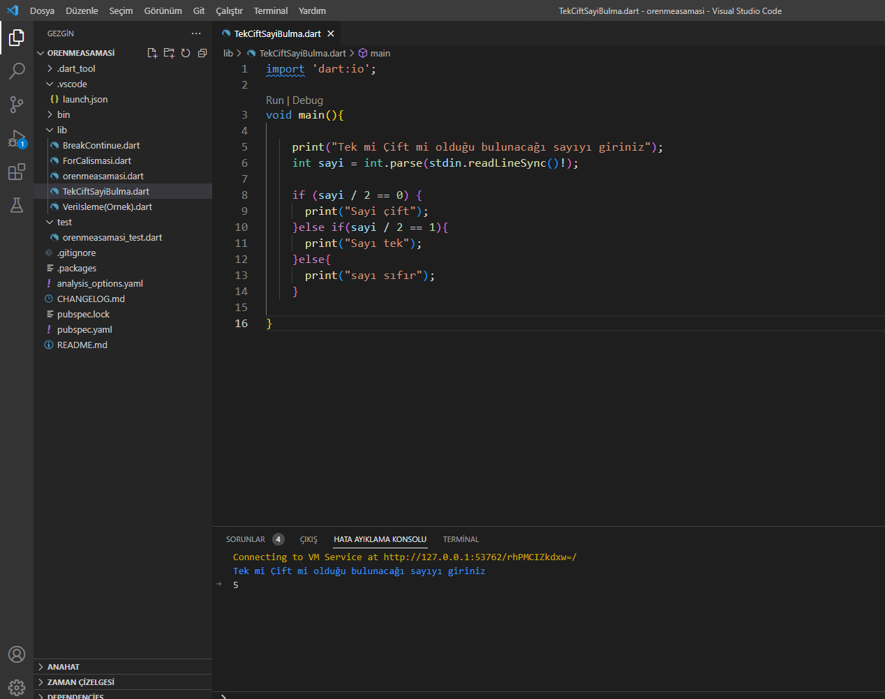885x699 pixels.
Task: Open the Extensions view
Action: [x=17, y=172]
